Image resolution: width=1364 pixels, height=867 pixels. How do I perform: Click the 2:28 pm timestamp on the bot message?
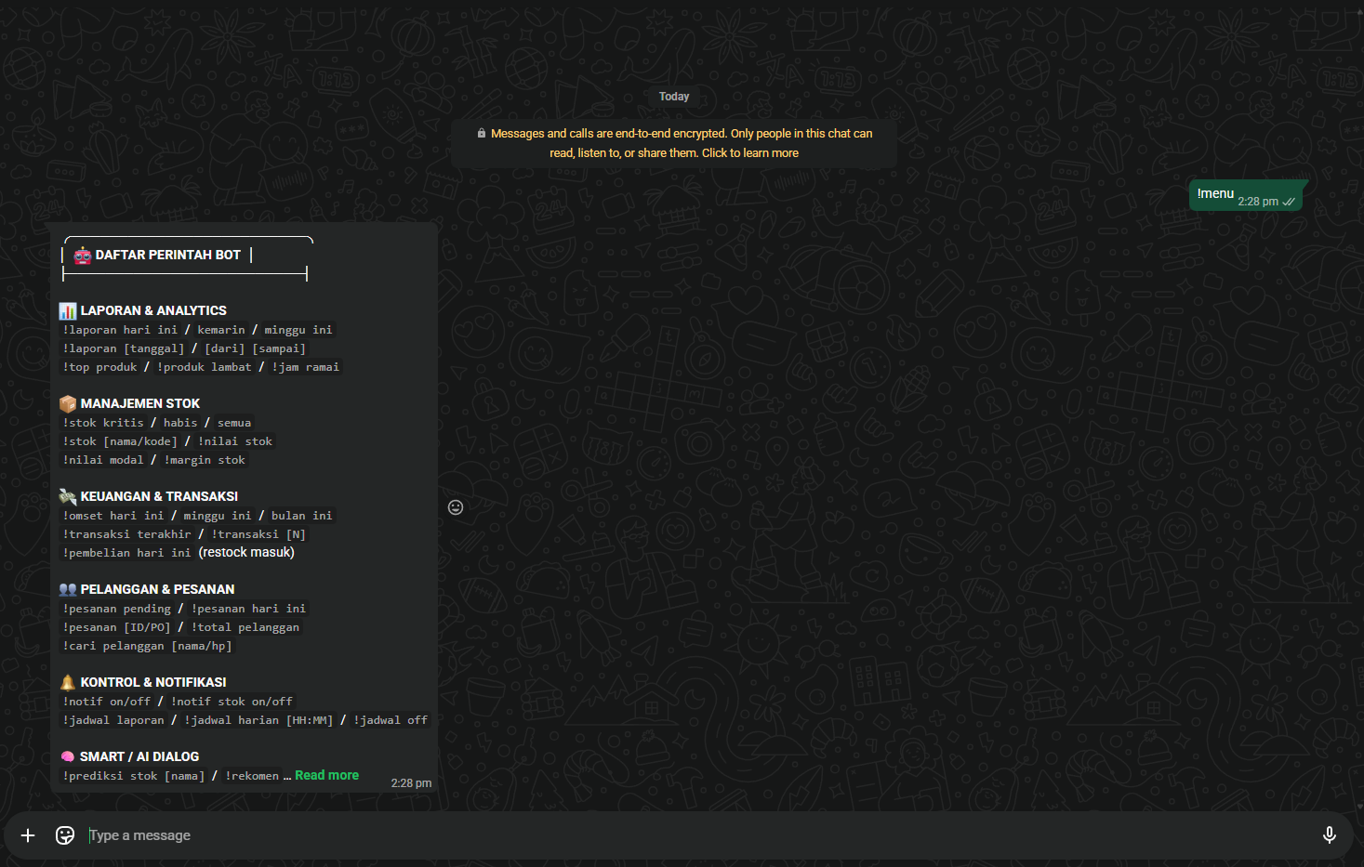tap(411, 783)
